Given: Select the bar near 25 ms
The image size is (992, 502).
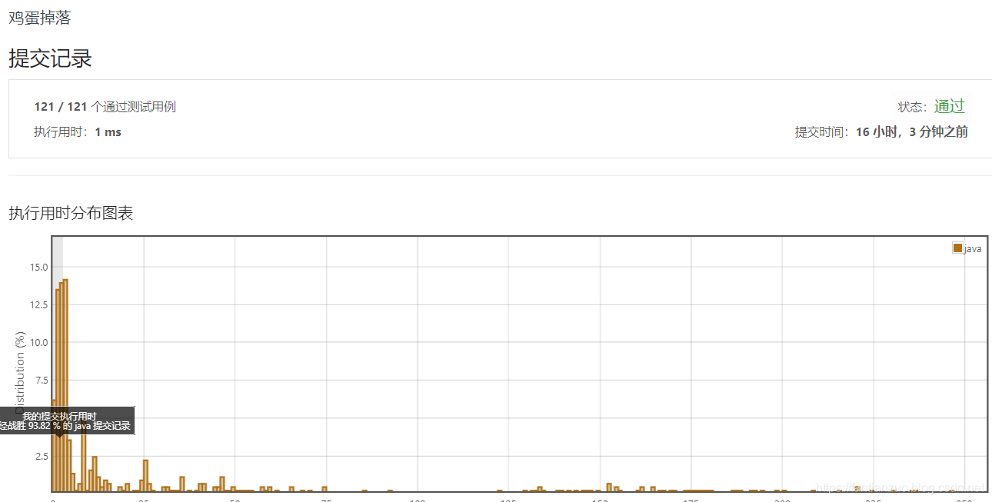Looking at the screenshot, I should pyautogui.click(x=145, y=475).
